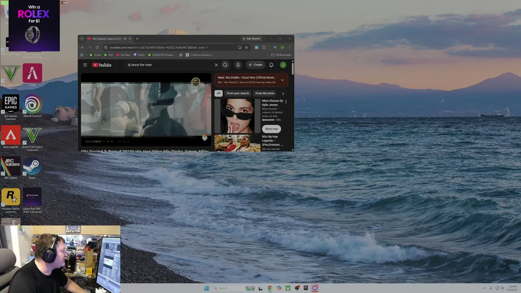Bookmark this page with the star
This screenshot has width=521, height=293.
coord(246,47)
